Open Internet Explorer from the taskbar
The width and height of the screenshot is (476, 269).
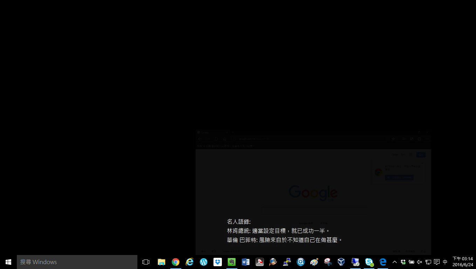point(190,262)
